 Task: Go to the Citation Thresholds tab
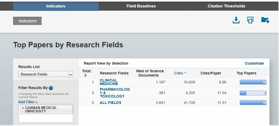226,6
